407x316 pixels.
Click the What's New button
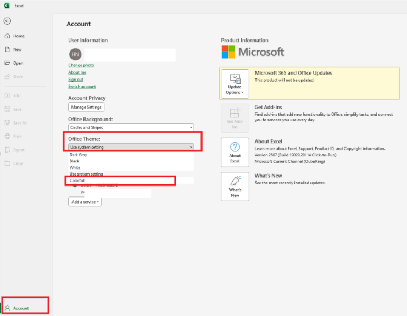(235, 187)
